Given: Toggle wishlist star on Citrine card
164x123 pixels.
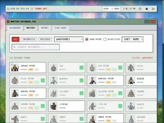Looking at the screenshot, I should point(51,103).
